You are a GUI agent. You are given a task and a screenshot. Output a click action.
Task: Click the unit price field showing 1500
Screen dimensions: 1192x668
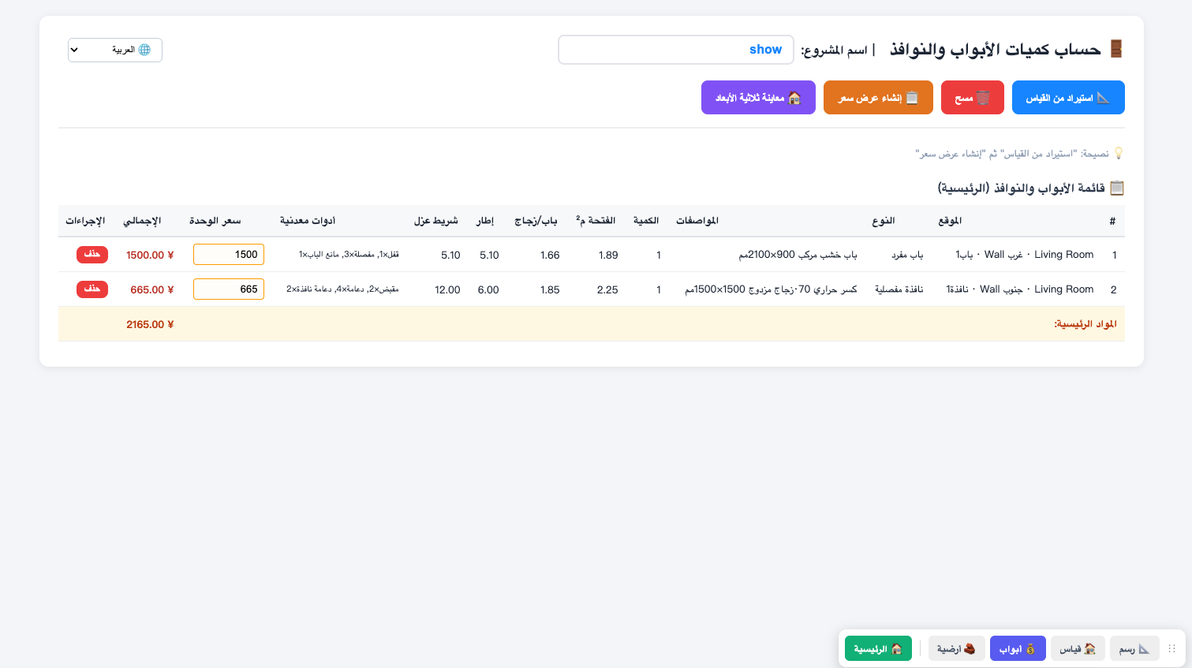[229, 255]
